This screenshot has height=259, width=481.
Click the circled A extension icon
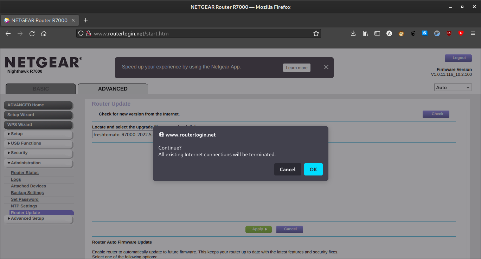pos(389,33)
